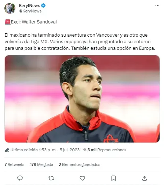Click the tweet text about Vancouver
The height and width of the screenshot is (185, 164).
pos(80,42)
